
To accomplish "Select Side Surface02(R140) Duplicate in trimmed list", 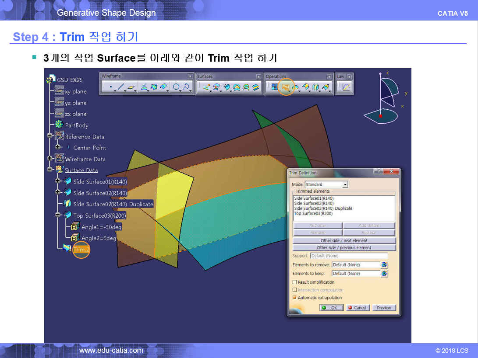I will tap(323, 209).
